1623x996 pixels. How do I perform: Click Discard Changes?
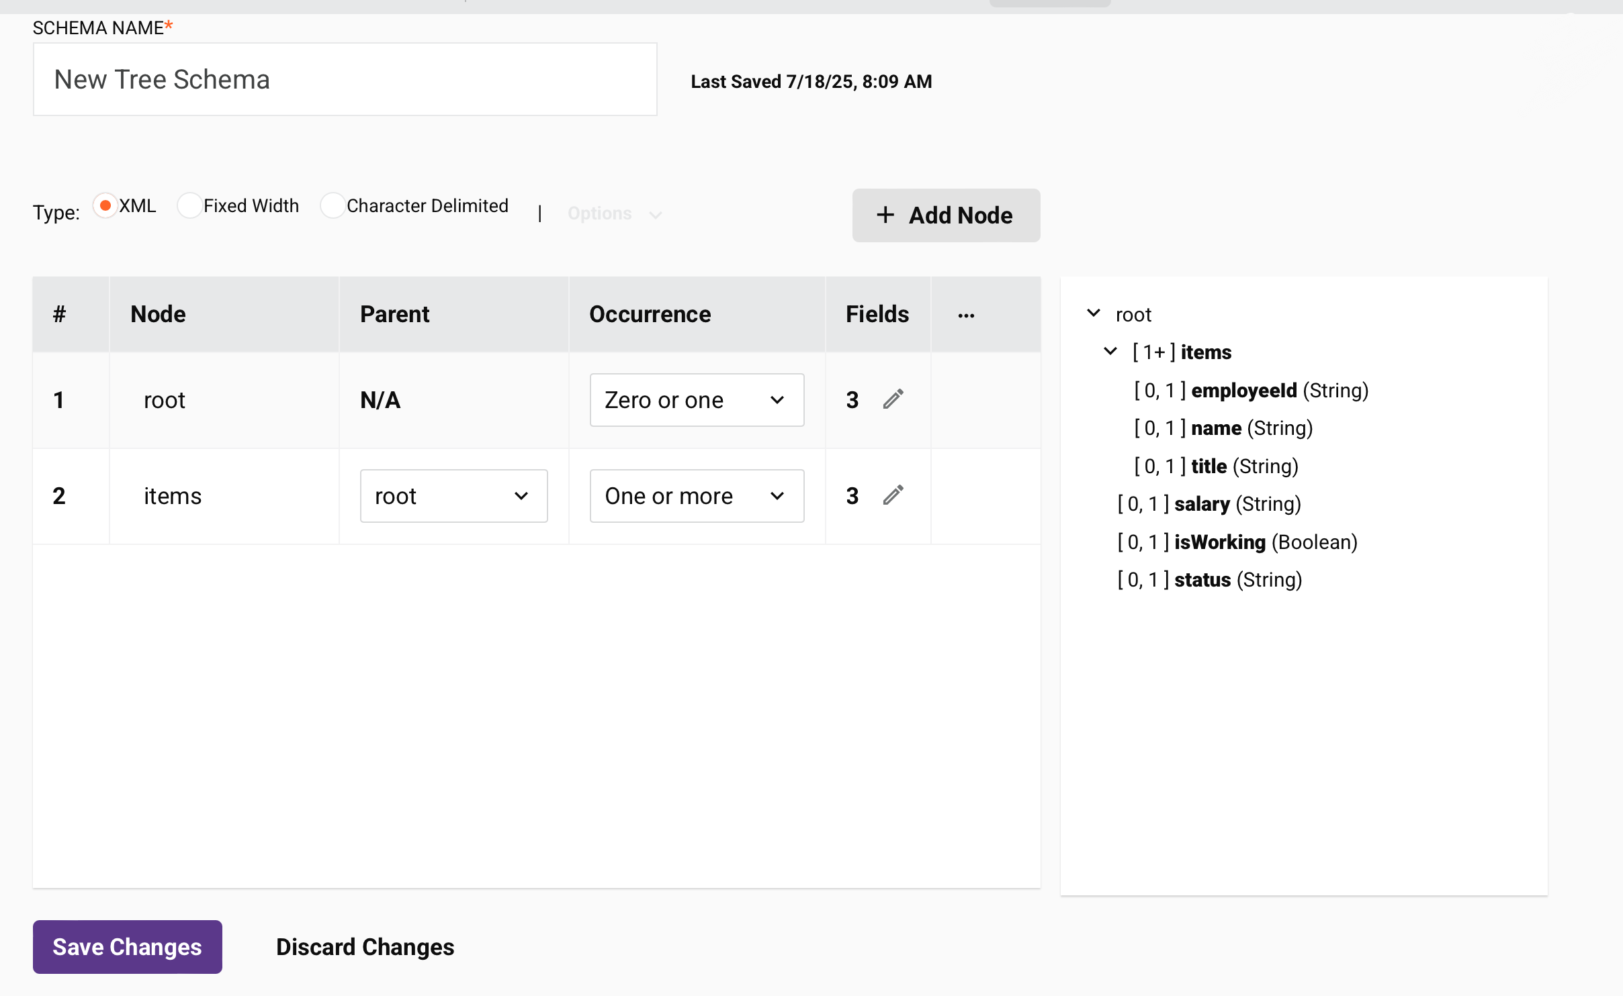tap(365, 946)
